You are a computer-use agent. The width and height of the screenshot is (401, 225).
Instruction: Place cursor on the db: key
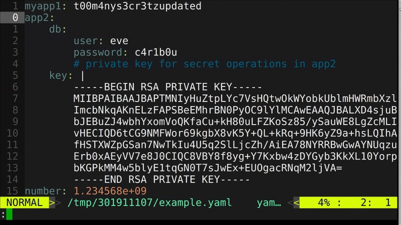tap(58, 29)
